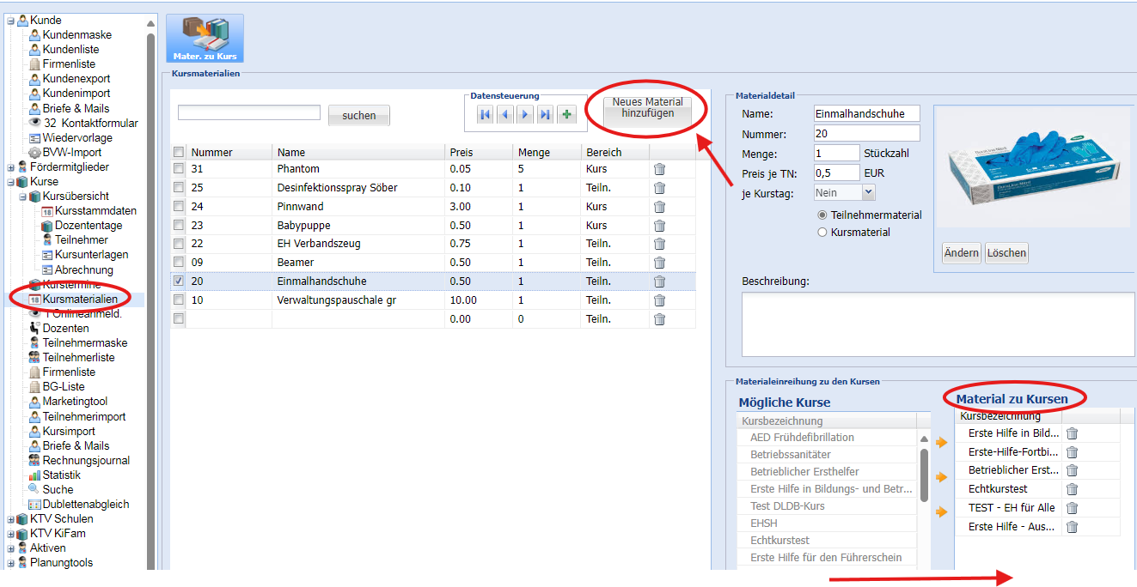Click green plus add record icon

tap(566, 114)
